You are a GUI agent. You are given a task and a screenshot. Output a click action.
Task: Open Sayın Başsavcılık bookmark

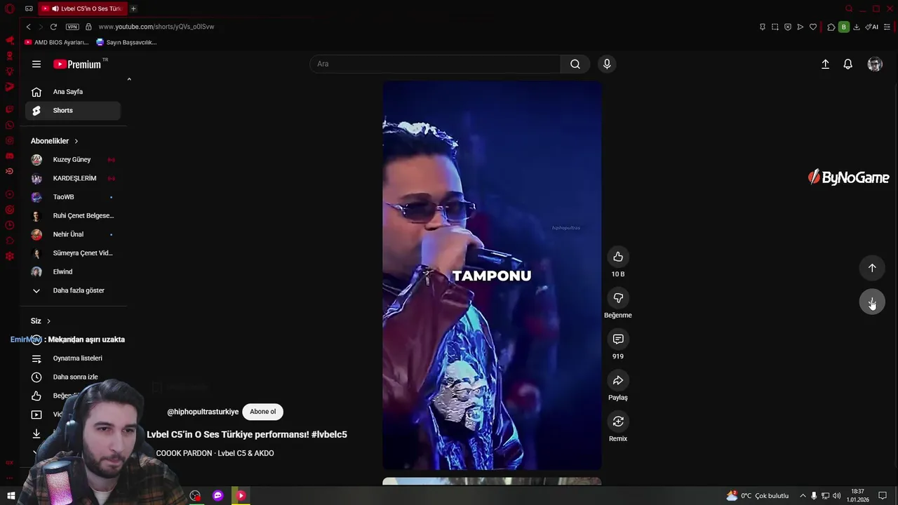click(127, 42)
